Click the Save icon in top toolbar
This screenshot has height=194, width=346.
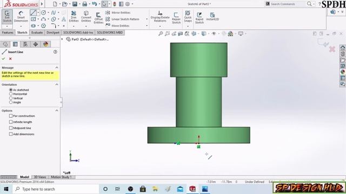click(75, 4)
